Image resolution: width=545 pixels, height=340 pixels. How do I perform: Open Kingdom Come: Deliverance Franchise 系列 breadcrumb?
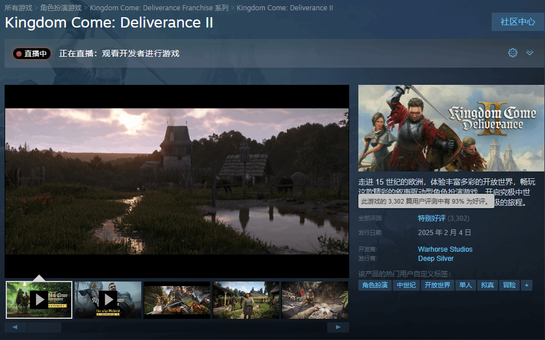[159, 7]
